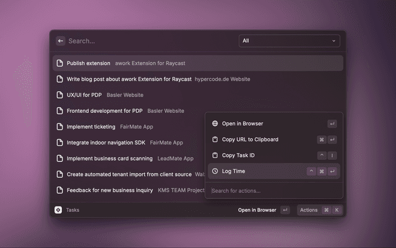This screenshot has width=396, height=248.
Task: Select the Integrate indoor navigation SDK task
Action: coord(106,143)
